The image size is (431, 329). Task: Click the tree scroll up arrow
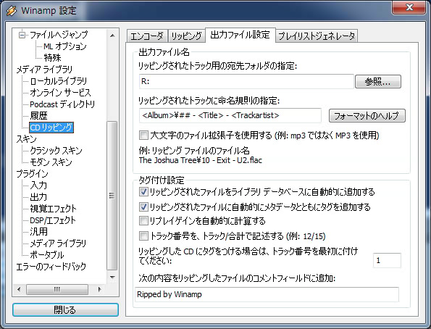[x=112, y=36]
